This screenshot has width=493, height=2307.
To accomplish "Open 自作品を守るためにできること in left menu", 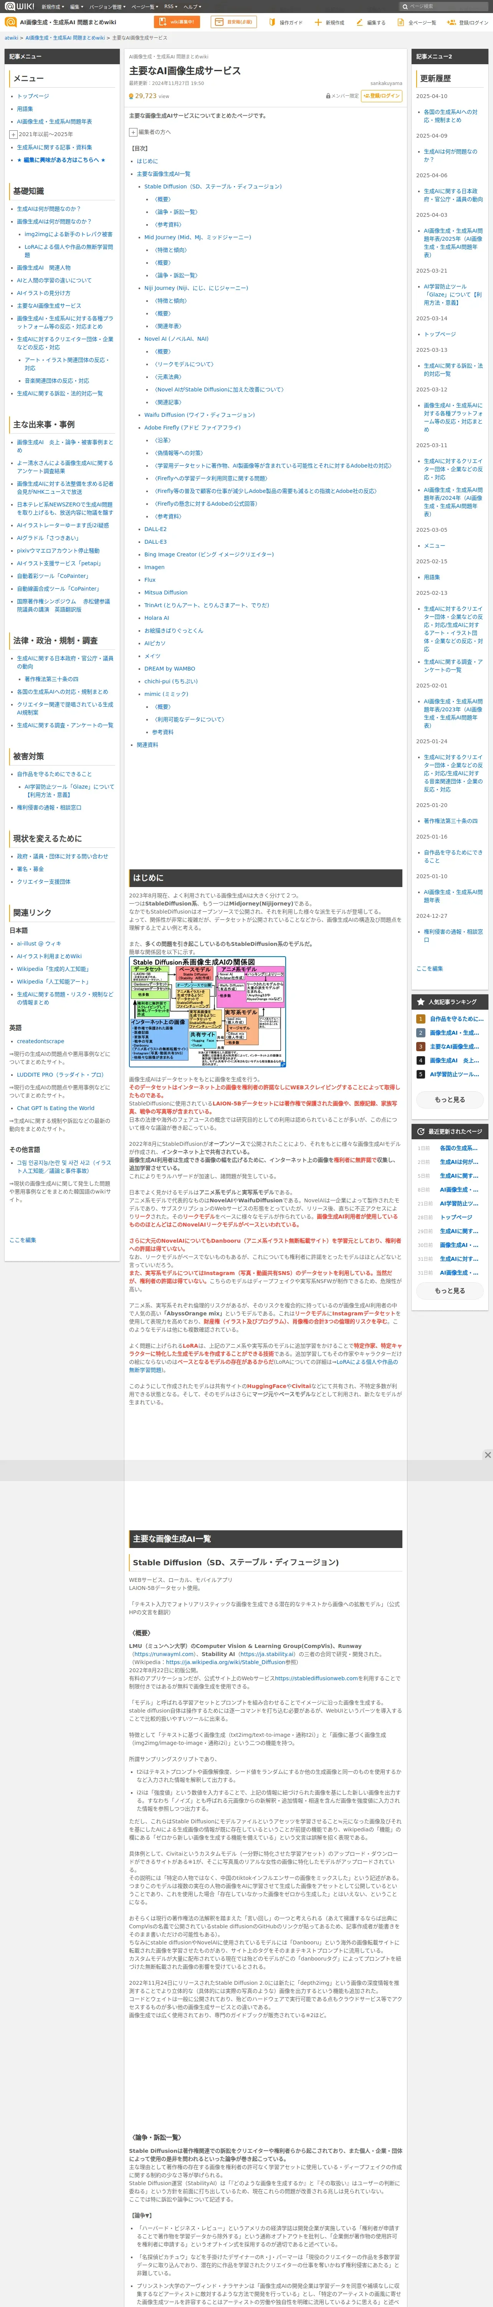I will tap(54, 774).
